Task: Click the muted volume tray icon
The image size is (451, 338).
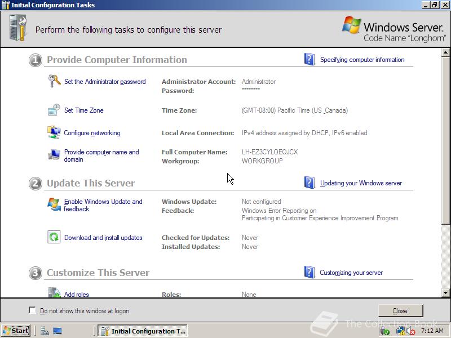Action: pyautogui.click(x=411, y=331)
